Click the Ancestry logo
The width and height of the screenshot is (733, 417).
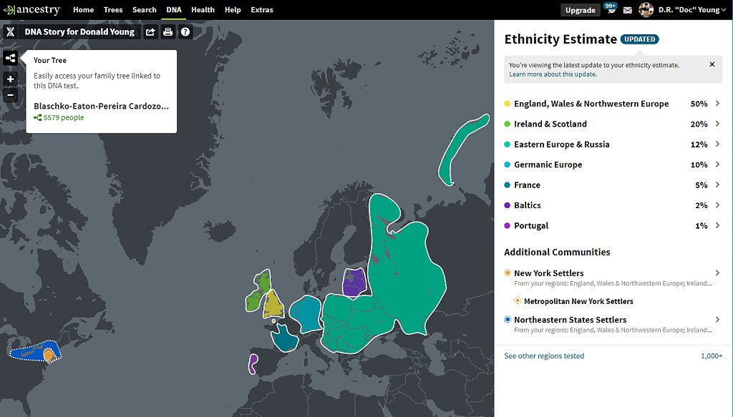31,10
